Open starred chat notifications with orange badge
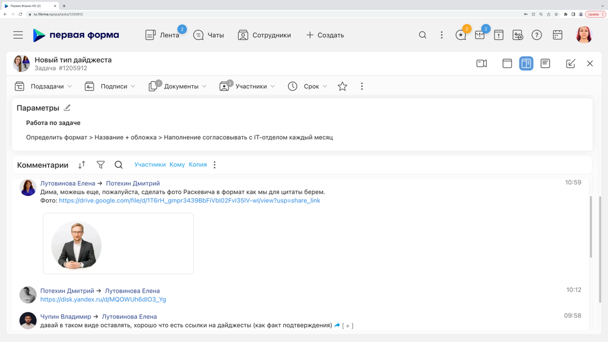The image size is (608, 342). tap(461, 34)
